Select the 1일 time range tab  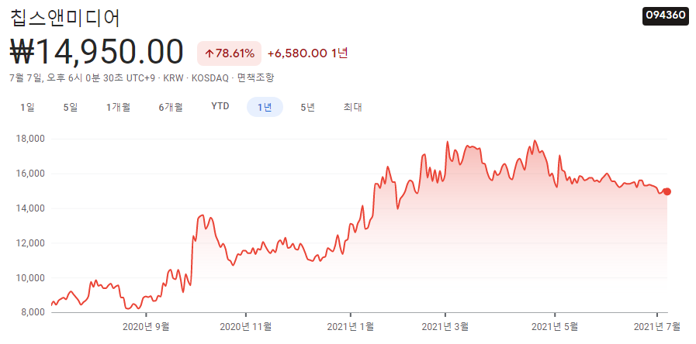pos(27,107)
